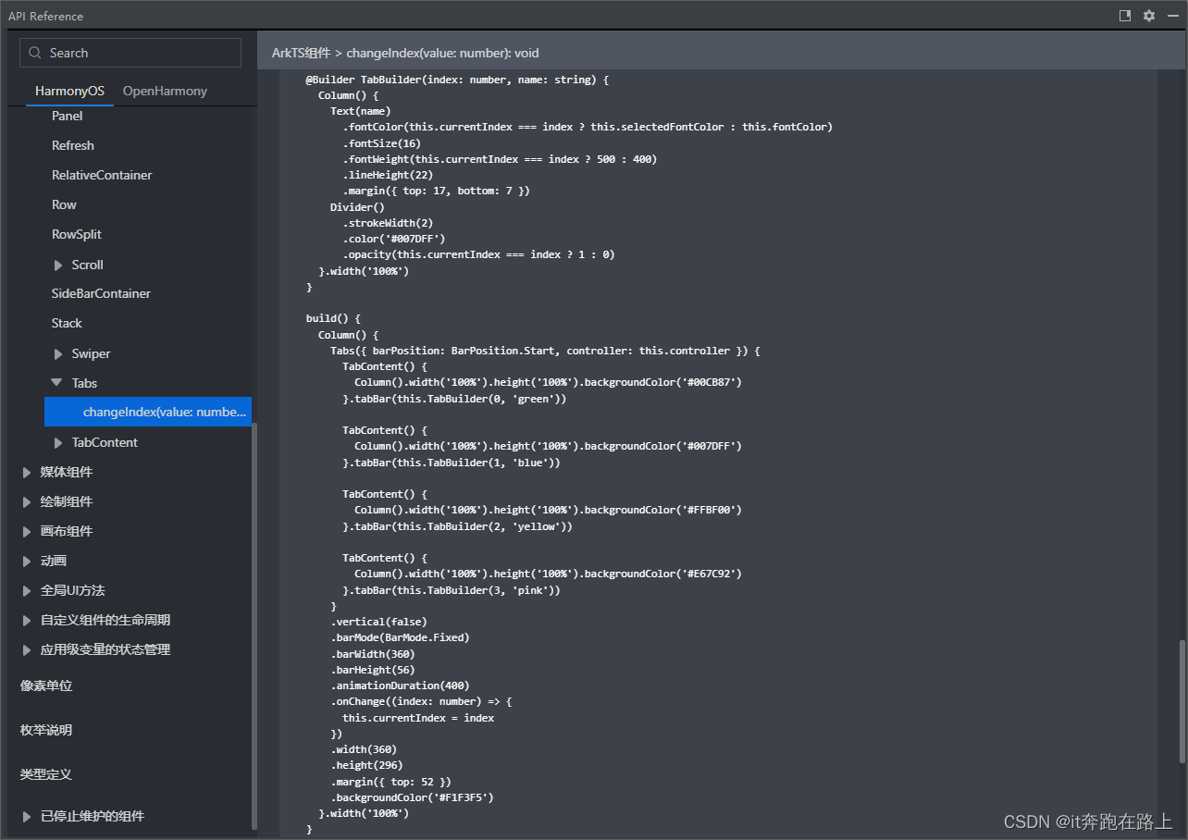1188x840 pixels.
Task: Select the Tabs tree label
Action: 84,383
